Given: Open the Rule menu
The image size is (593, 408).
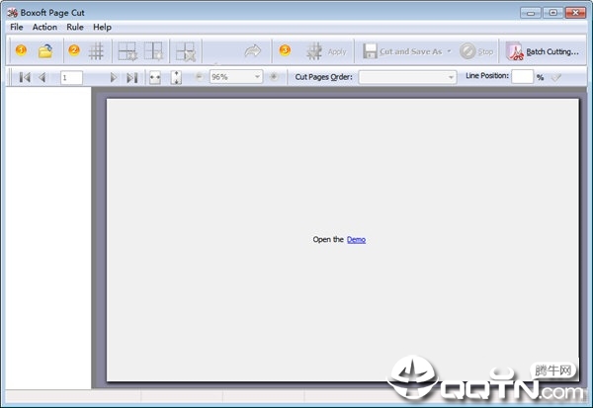Looking at the screenshot, I should tap(75, 28).
